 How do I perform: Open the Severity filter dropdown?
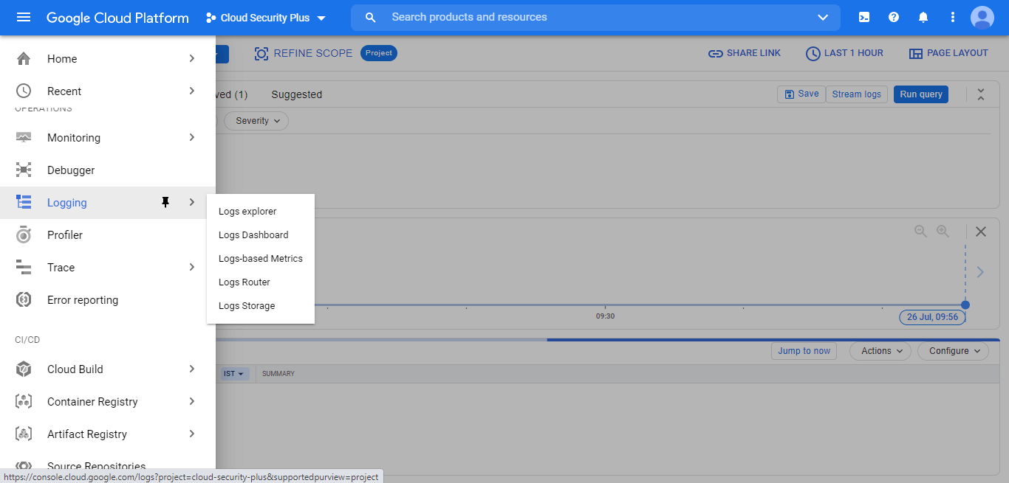click(x=256, y=121)
